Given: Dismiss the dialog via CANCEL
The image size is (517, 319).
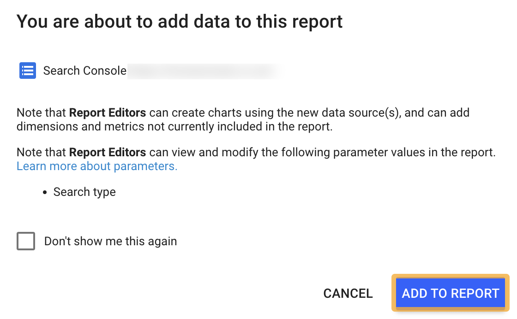Looking at the screenshot, I should point(348,293).
